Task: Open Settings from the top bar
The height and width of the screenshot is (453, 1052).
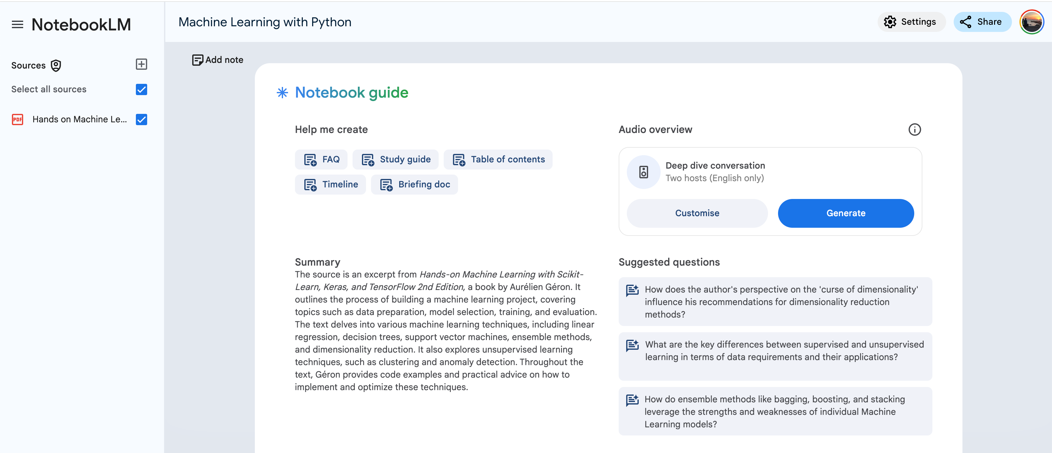Action: point(911,22)
